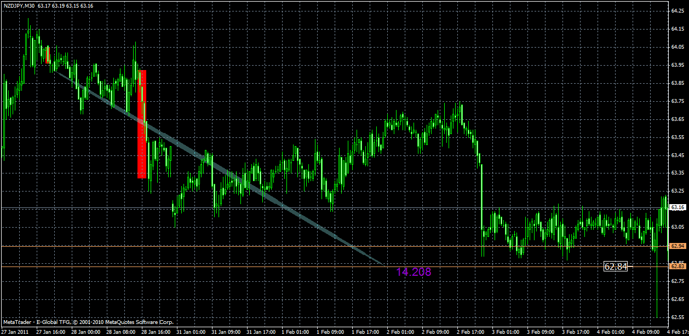
Task: Click the E-Global TFG status bar text
Action: point(55,322)
